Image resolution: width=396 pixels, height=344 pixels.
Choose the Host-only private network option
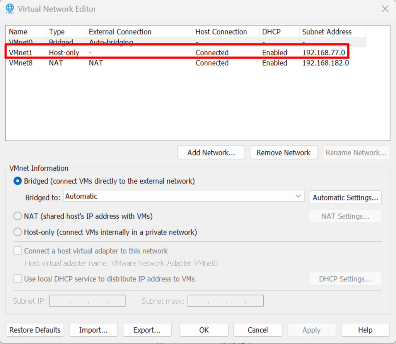(17, 232)
